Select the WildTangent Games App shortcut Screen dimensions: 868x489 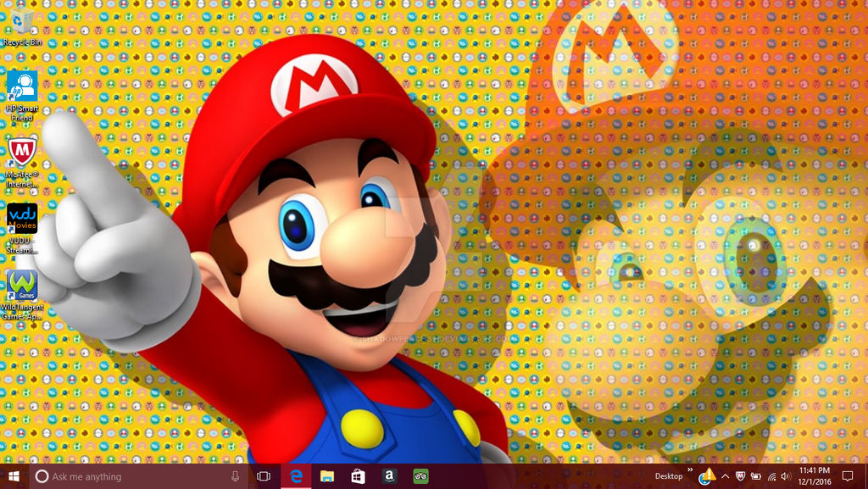click(22, 295)
